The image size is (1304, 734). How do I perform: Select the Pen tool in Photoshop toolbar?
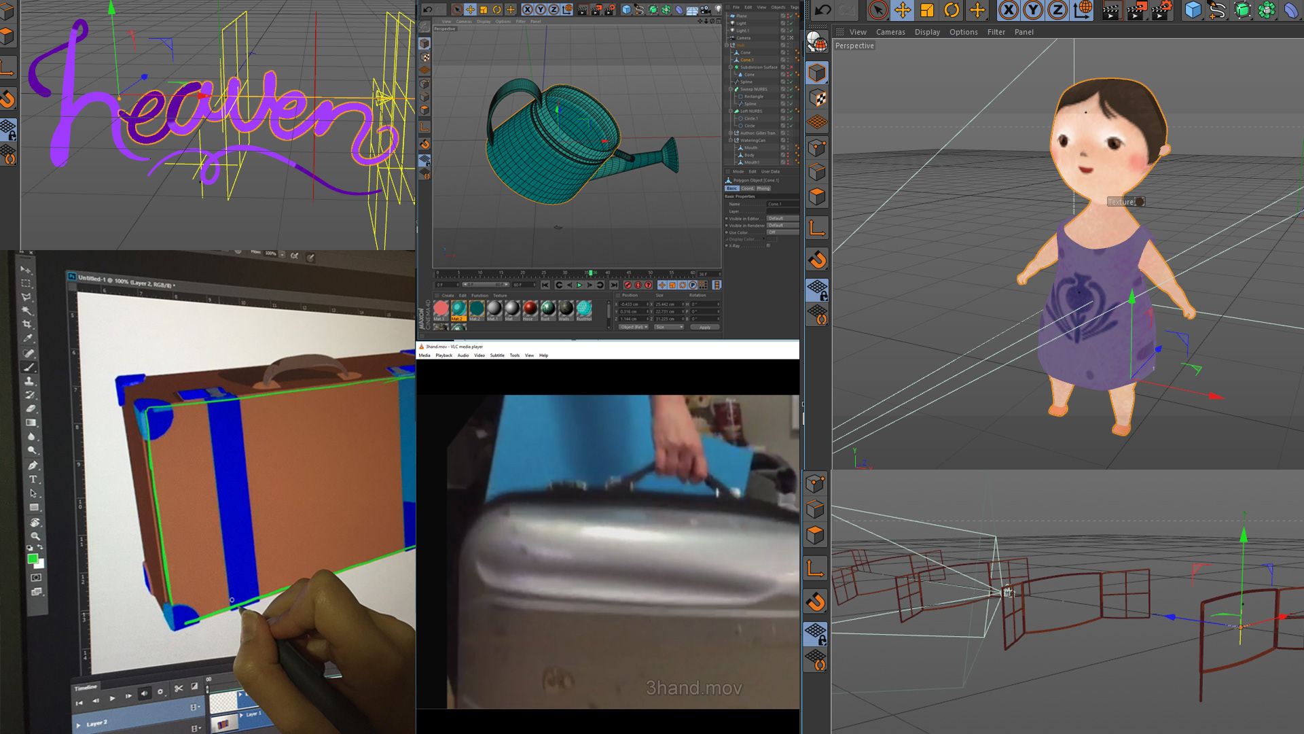click(33, 465)
